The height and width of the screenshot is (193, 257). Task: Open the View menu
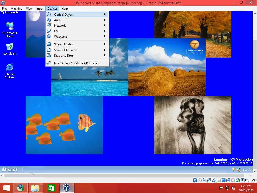point(29,8)
